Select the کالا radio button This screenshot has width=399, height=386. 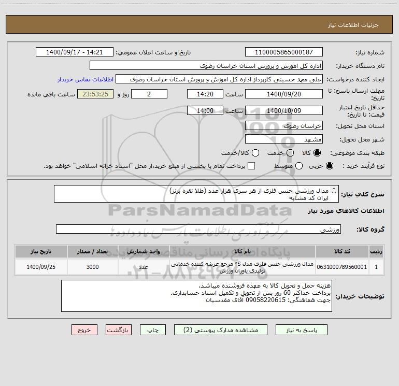(317, 153)
